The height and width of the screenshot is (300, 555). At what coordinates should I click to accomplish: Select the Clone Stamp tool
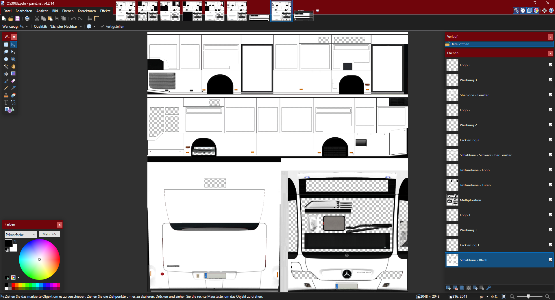click(6, 95)
